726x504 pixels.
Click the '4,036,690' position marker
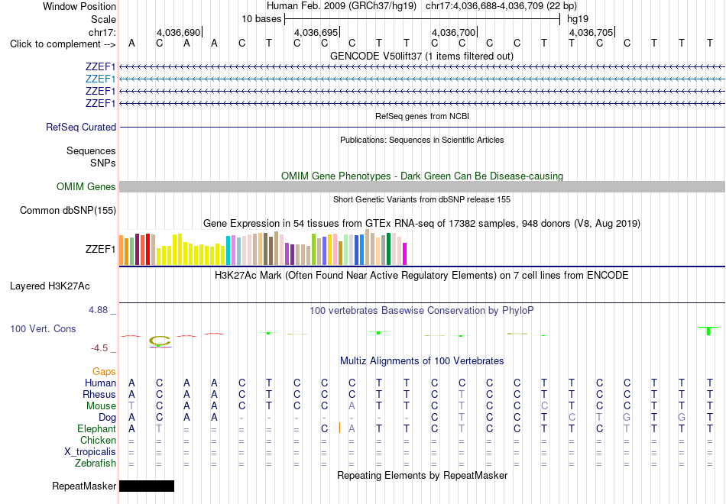point(178,33)
